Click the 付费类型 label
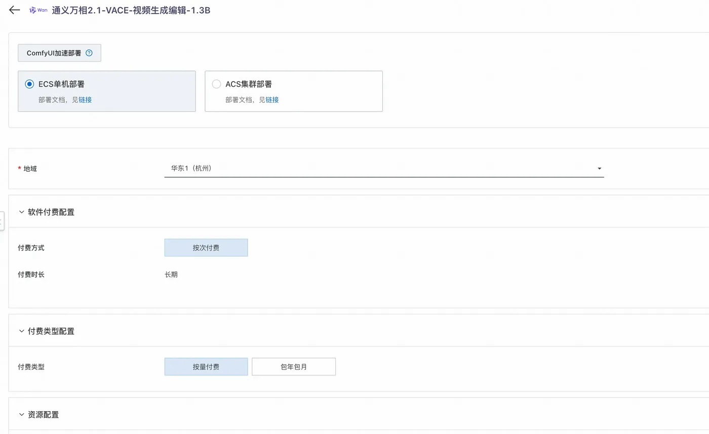 coord(31,367)
